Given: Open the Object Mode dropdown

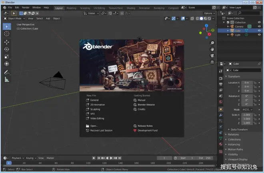Looking at the screenshot, I should point(14,18).
